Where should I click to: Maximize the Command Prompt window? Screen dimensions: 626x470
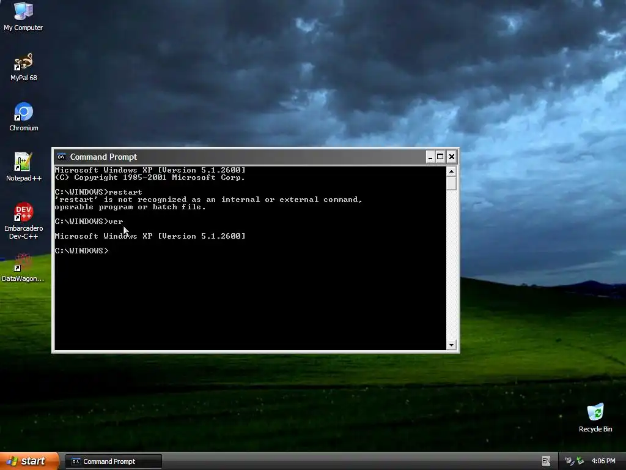[x=440, y=157]
